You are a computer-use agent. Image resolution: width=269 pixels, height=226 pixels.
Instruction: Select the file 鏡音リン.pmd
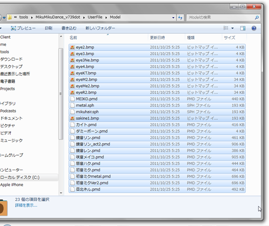click(x=157, y=137)
